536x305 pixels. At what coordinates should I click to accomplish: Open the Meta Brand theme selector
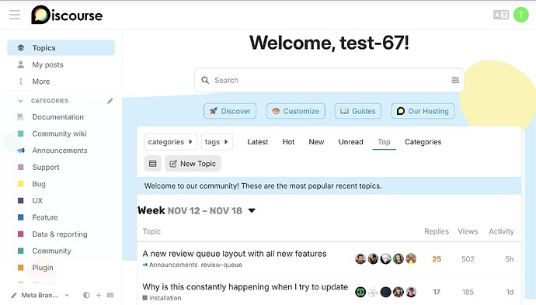(x=40, y=295)
